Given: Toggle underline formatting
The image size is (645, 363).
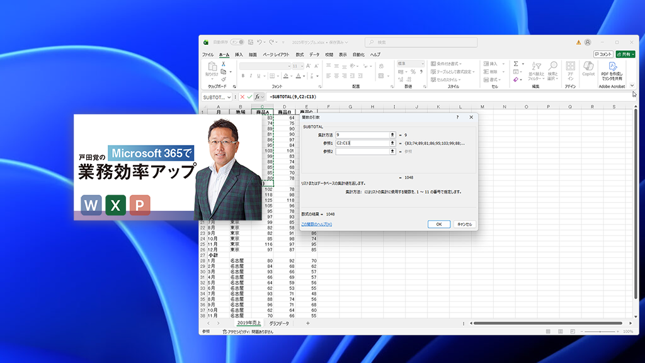Looking at the screenshot, I should pos(257,75).
